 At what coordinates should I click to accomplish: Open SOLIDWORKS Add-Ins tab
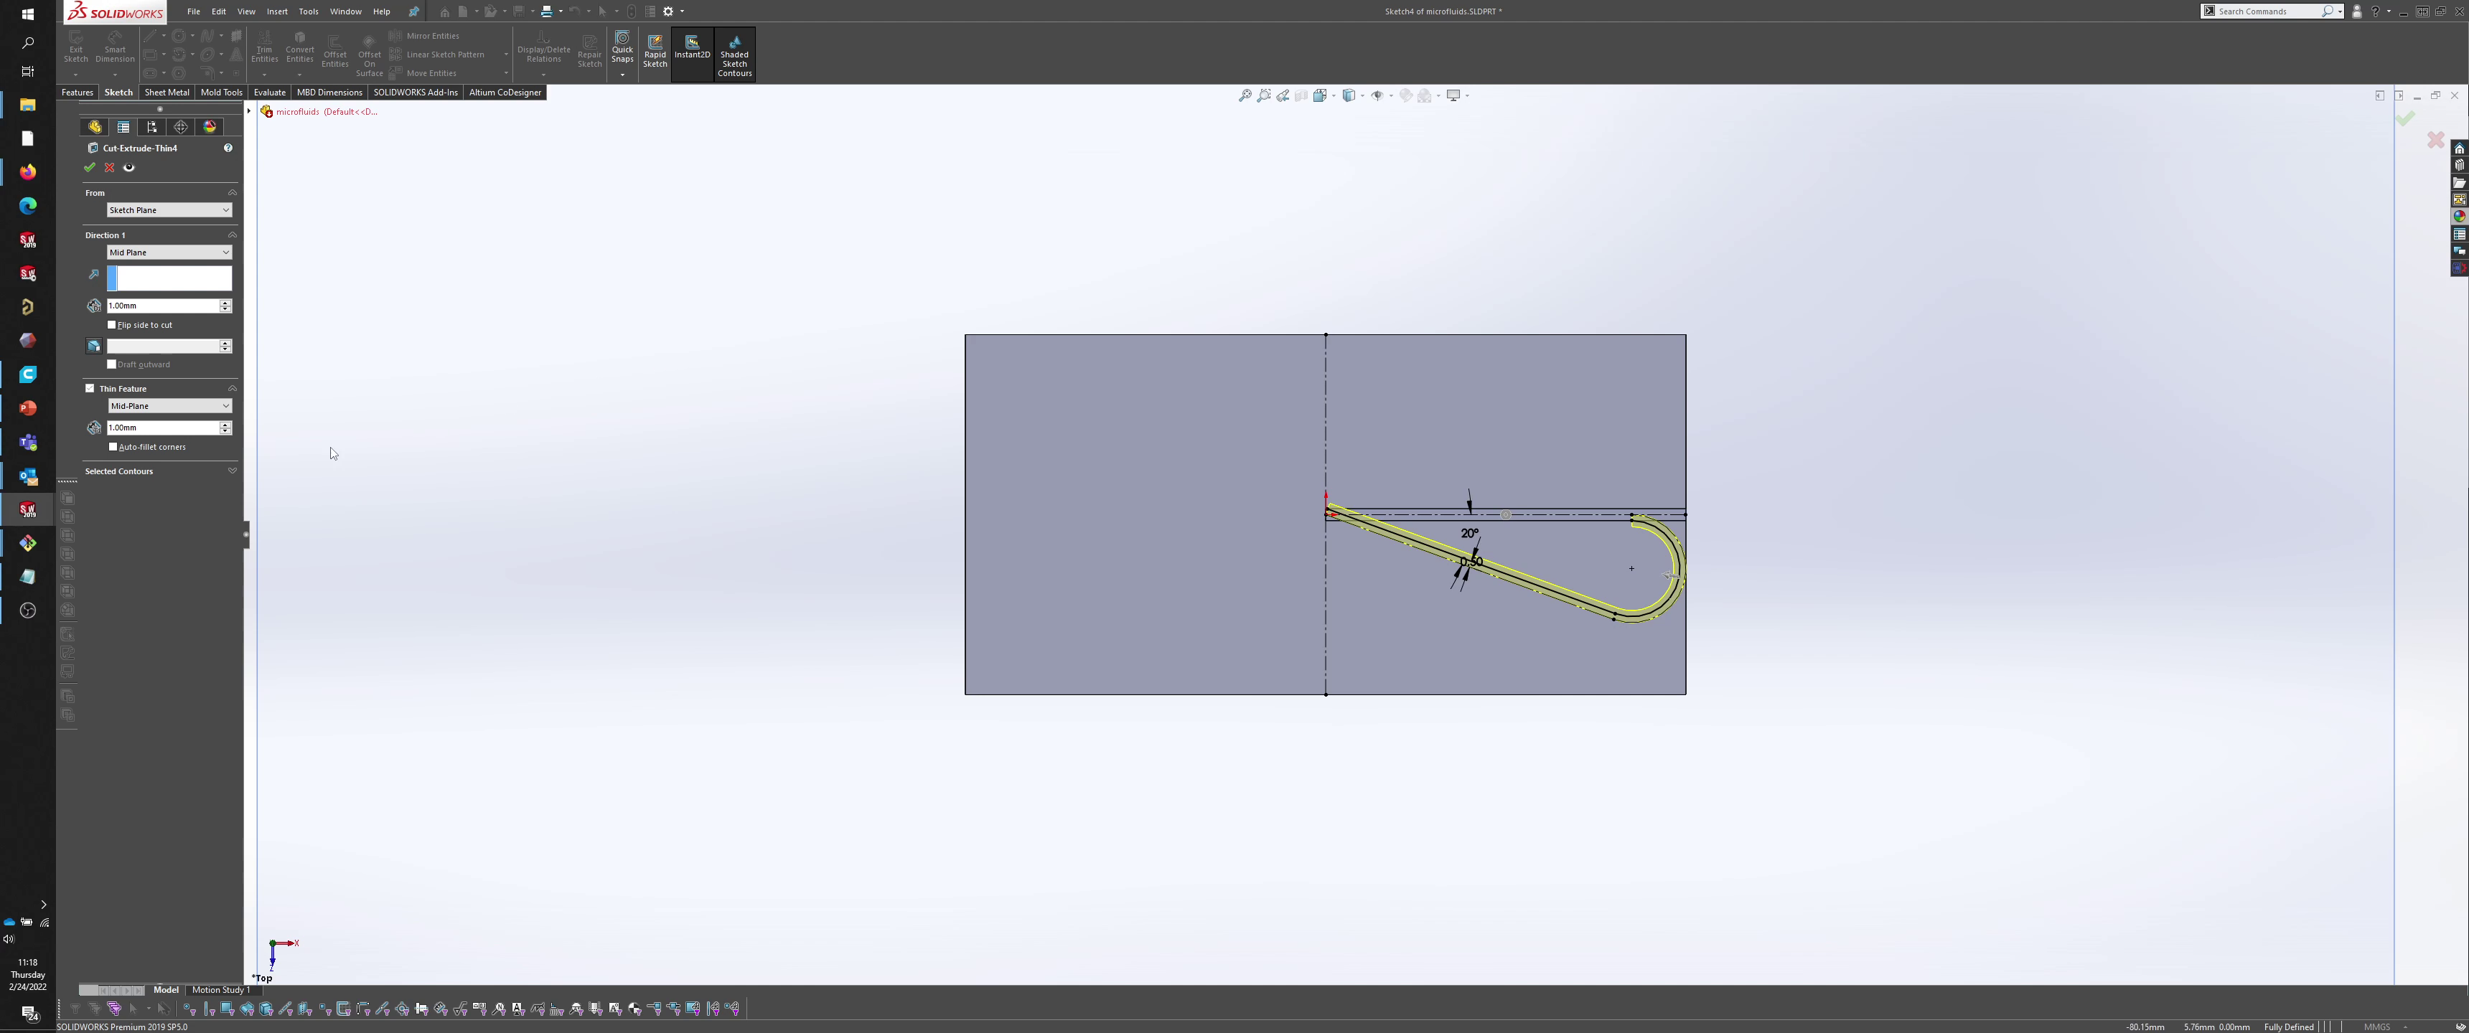[416, 92]
